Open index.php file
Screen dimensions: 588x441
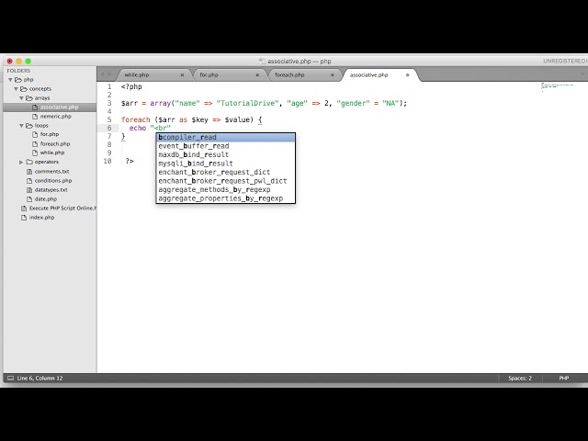(x=41, y=218)
